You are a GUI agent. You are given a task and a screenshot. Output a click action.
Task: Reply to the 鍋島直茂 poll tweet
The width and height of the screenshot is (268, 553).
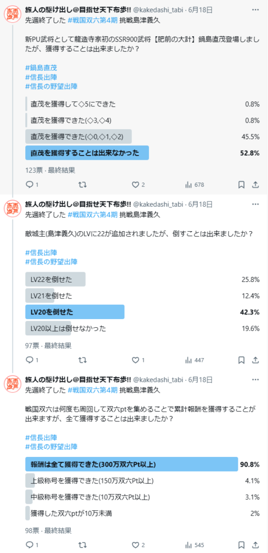(32, 185)
